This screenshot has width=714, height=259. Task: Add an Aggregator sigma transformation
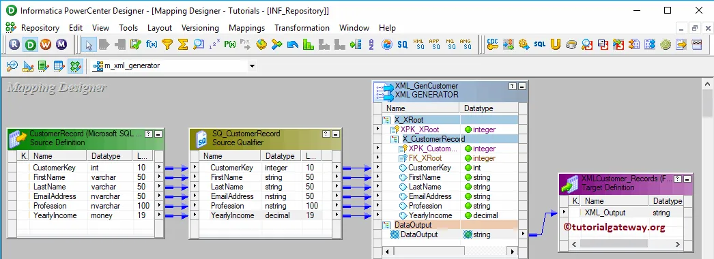[183, 44]
